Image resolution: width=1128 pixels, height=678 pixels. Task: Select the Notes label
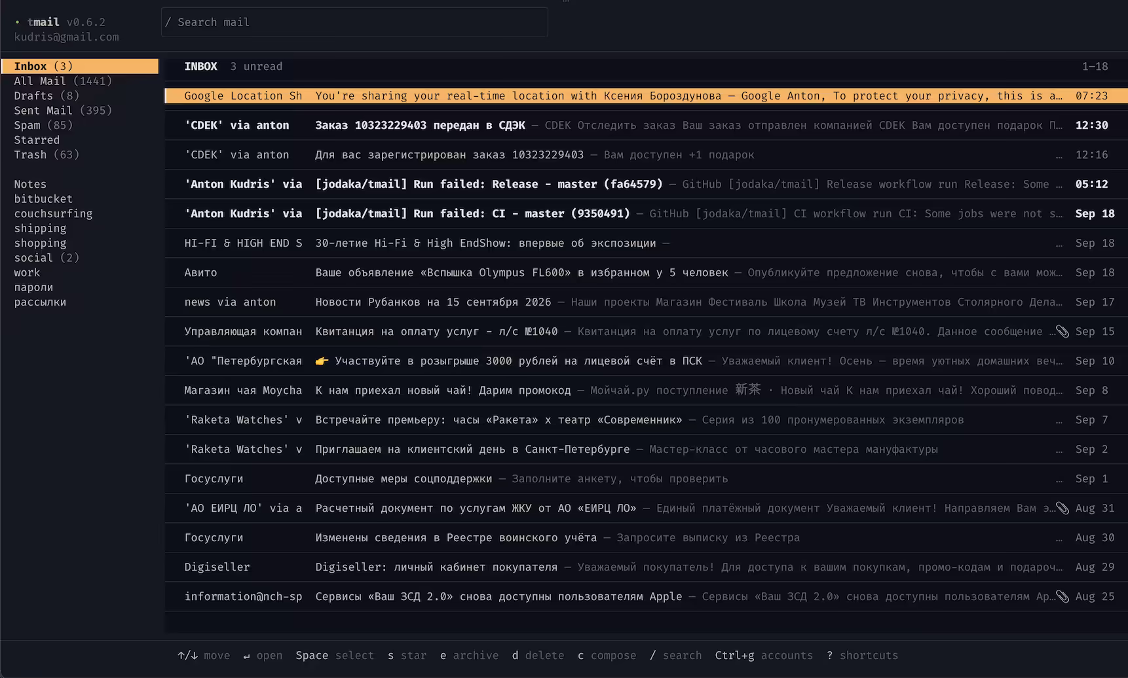pyautogui.click(x=30, y=184)
